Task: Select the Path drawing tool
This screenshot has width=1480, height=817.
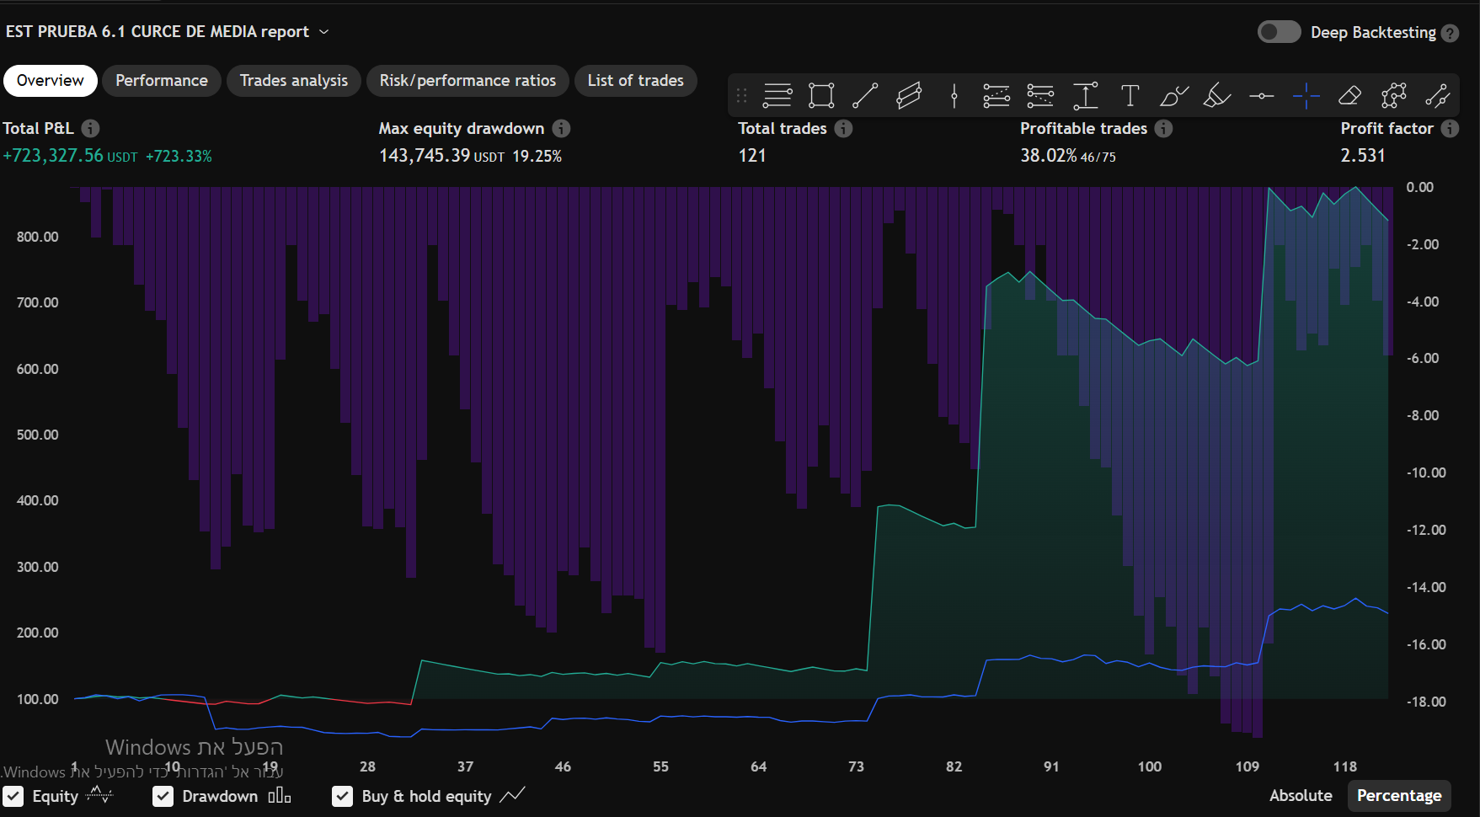Action: click(1393, 96)
